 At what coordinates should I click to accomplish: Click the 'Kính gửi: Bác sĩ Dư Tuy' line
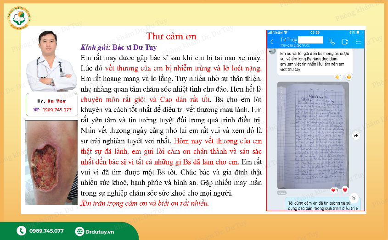coord(118,48)
